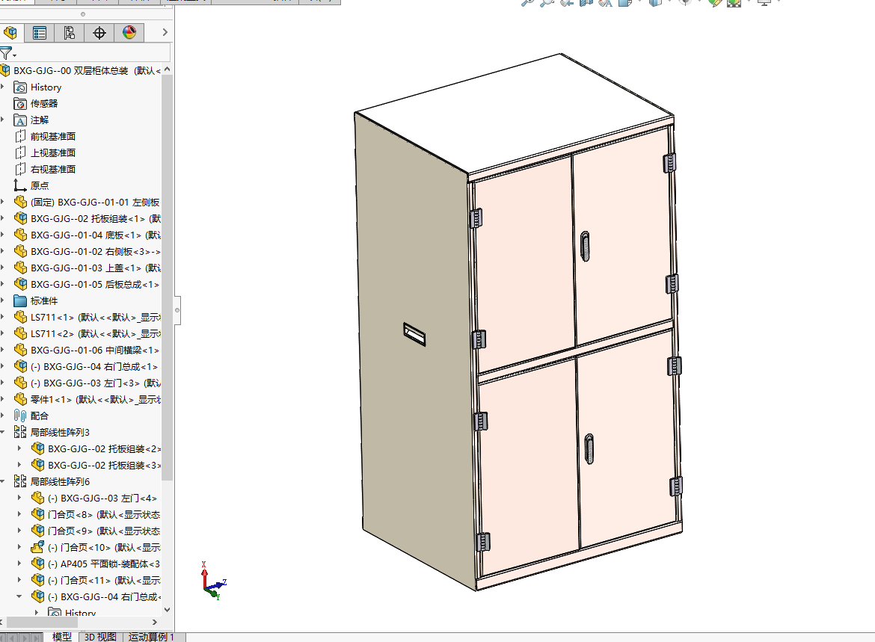Expand the BXG-GJG--01-05 后板总成<1> node
Screen dimensions: 875x642
click(x=3, y=284)
